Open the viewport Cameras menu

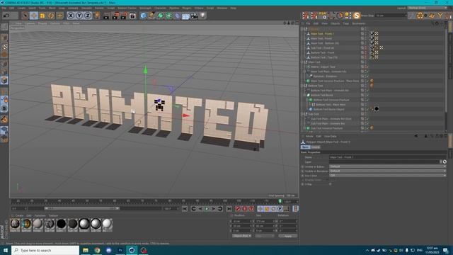pyautogui.click(x=30, y=23)
